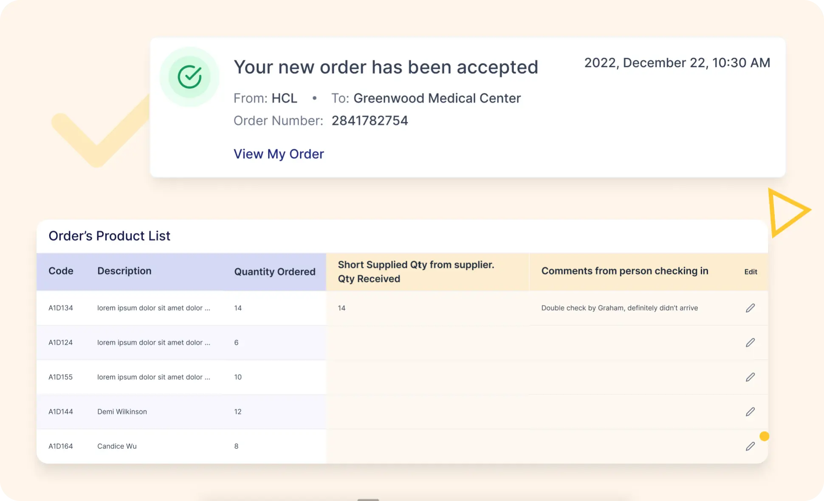
Task: Click the green order accepted checkmark icon
Action: tap(189, 77)
